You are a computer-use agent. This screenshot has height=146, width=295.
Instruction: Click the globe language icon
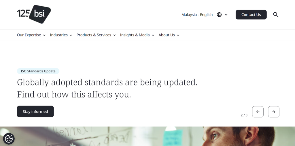coord(219,15)
